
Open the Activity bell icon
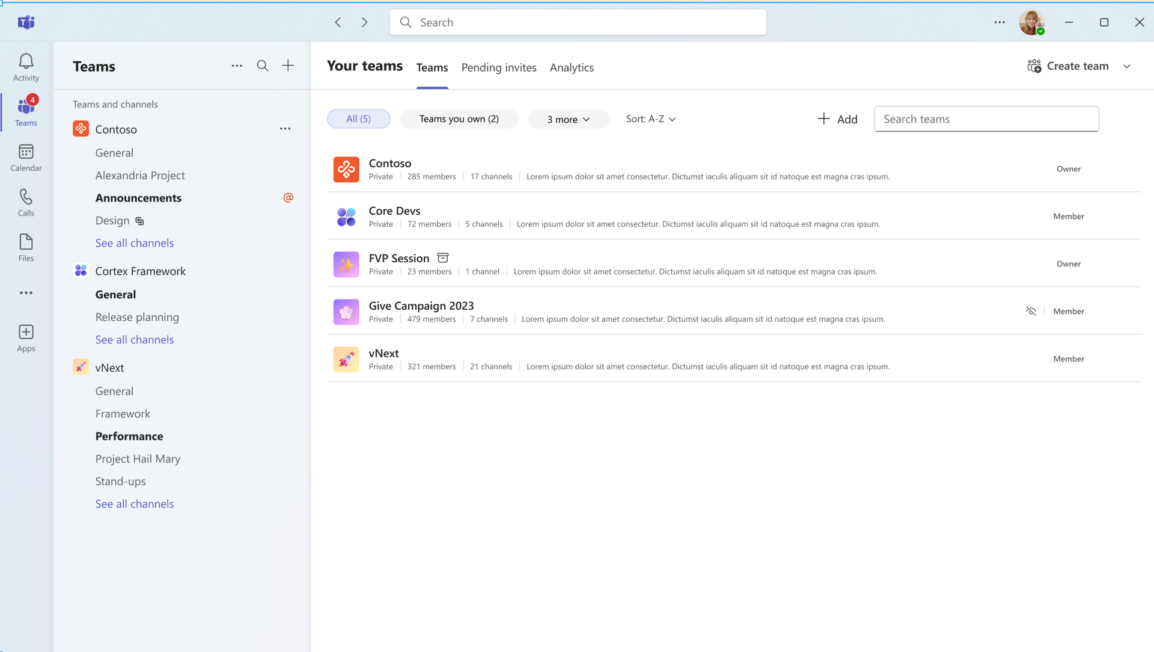26,67
